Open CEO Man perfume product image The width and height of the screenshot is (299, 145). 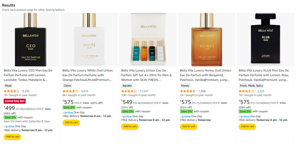31,39
